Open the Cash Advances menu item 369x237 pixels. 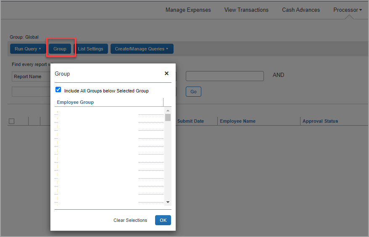[301, 10]
